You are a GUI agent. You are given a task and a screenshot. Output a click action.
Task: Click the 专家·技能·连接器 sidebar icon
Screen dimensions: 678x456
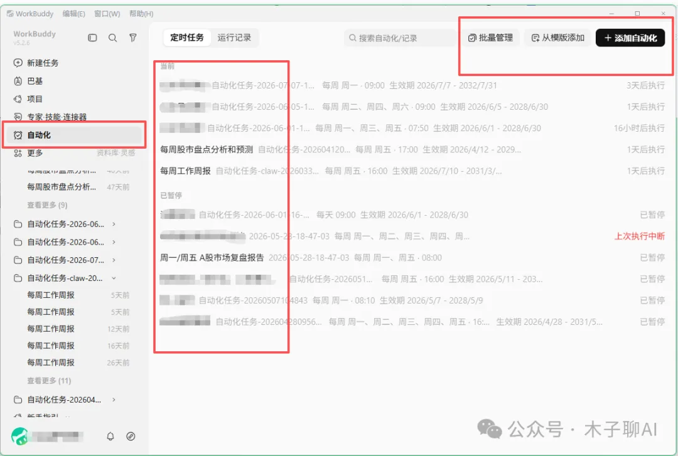point(18,117)
